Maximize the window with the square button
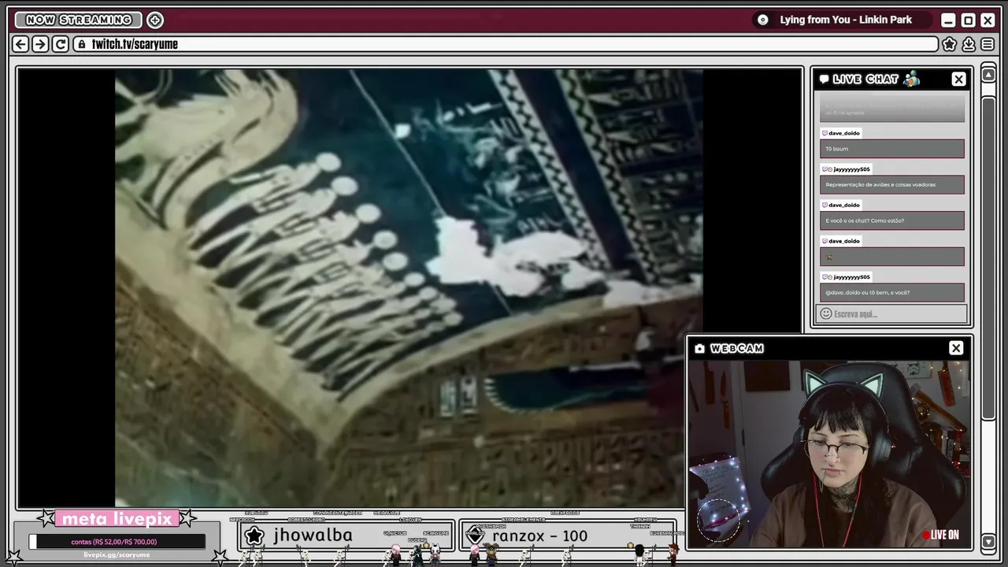The height and width of the screenshot is (567, 1008). tap(968, 20)
